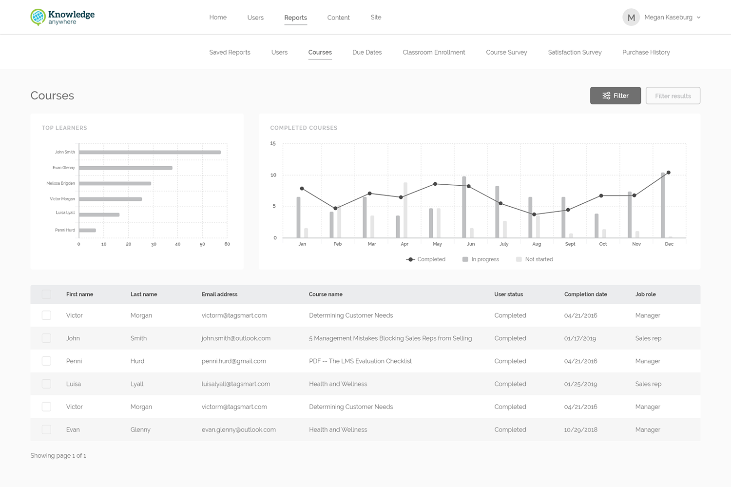Click the Filter results button
Viewport: 731px width, 487px height.
(673, 96)
